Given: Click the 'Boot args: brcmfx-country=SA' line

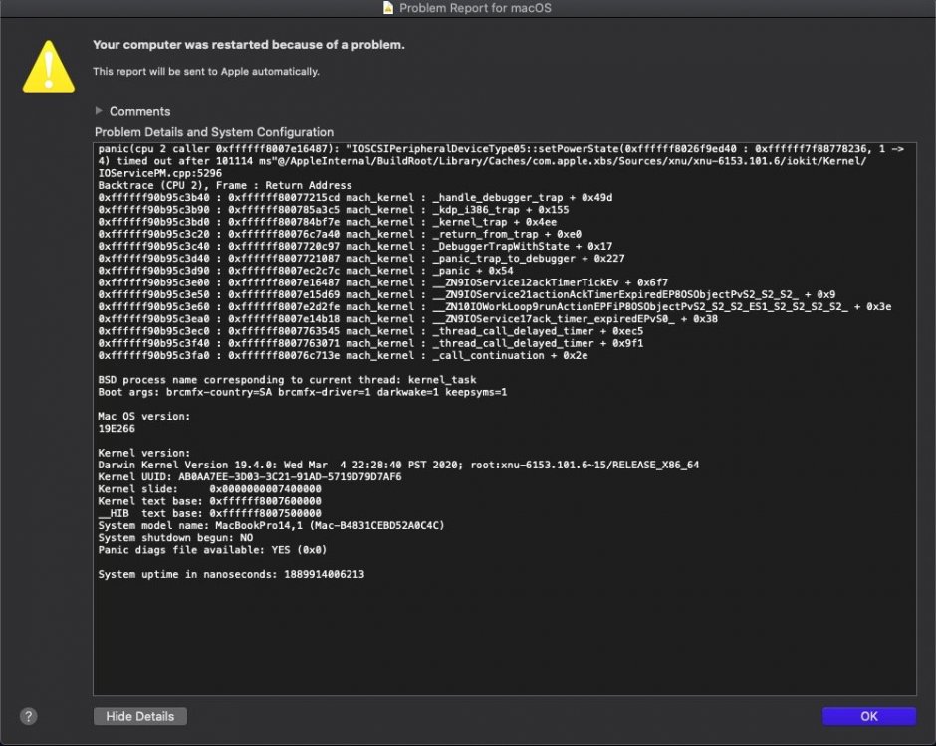Looking at the screenshot, I should click(x=302, y=392).
